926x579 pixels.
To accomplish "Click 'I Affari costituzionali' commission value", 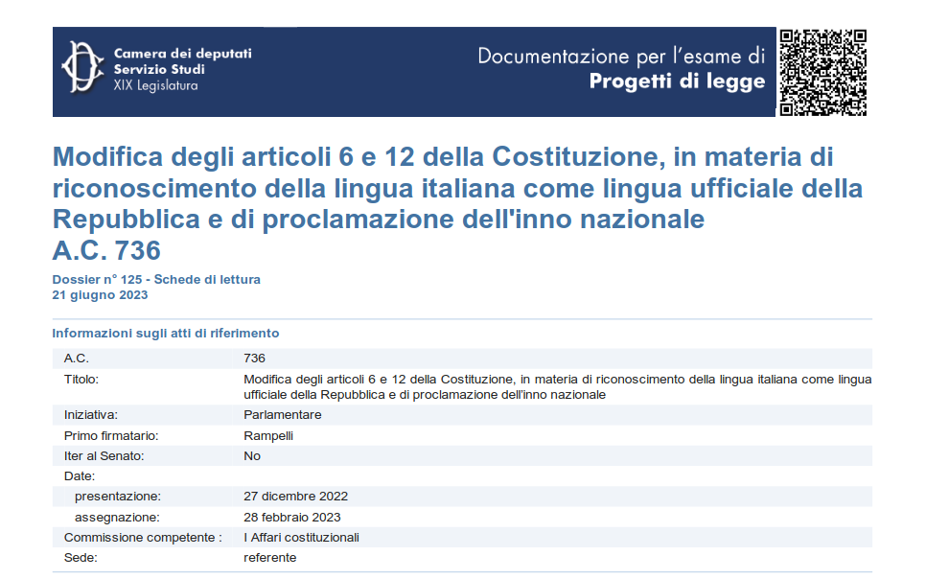I will coord(301,537).
